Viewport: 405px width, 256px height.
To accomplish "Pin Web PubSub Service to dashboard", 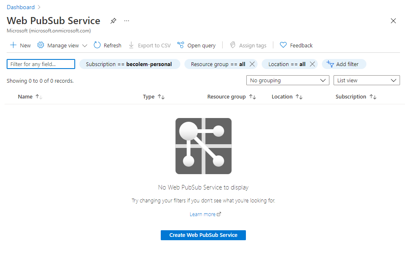I will pos(113,21).
